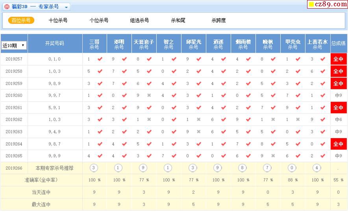The height and width of the screenshot is (213, 348).
Task: Click the 逍遥杀号 column header
Action: (x=218, y=44)
